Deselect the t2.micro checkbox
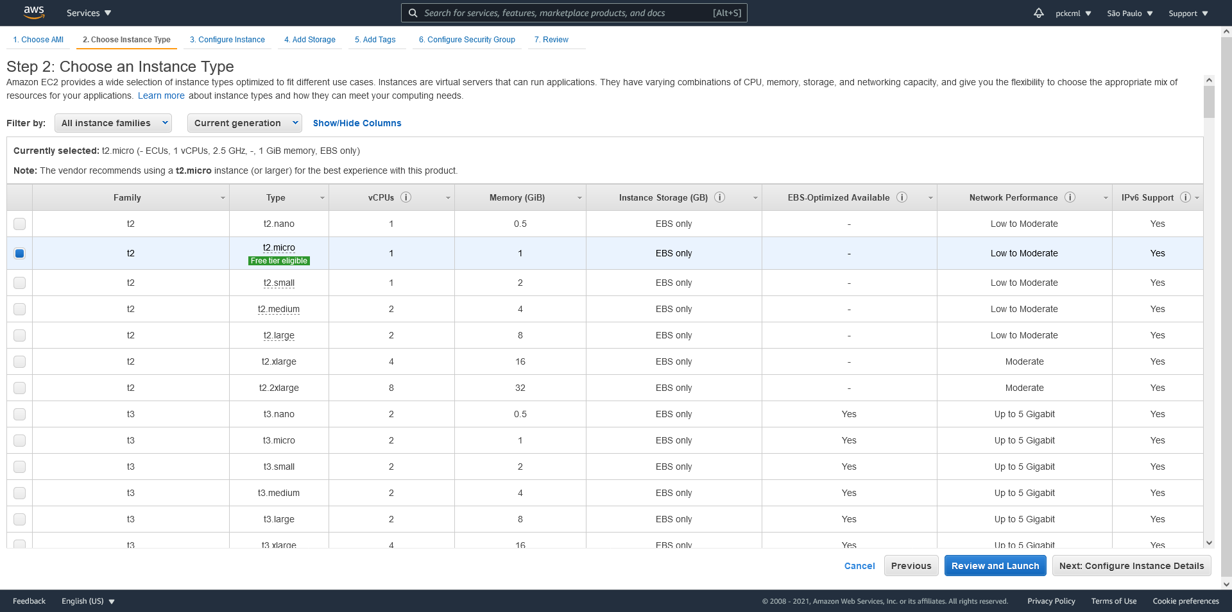 pyautogui.click(x=19, y=253)
